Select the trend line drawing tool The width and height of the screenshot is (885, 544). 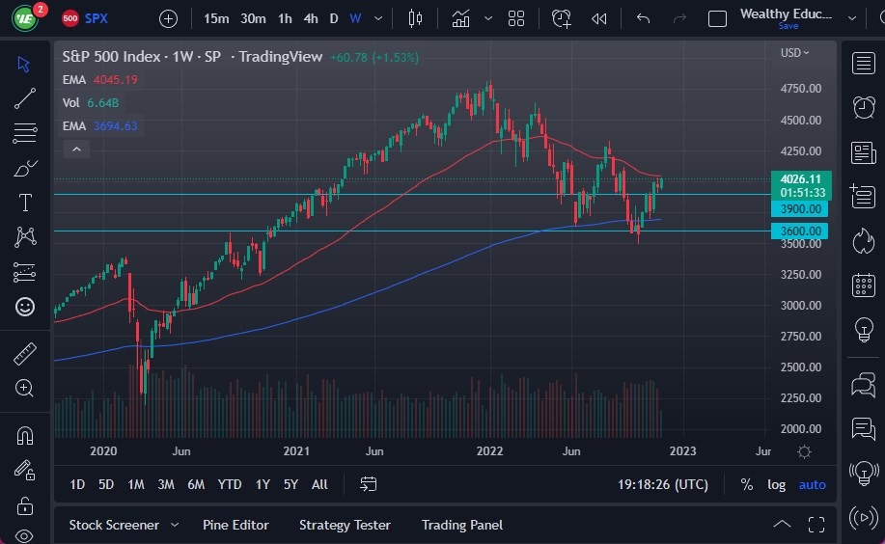(x=25, y=97)
